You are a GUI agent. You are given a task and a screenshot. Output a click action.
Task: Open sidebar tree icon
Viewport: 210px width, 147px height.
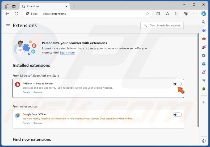point(204,89)
